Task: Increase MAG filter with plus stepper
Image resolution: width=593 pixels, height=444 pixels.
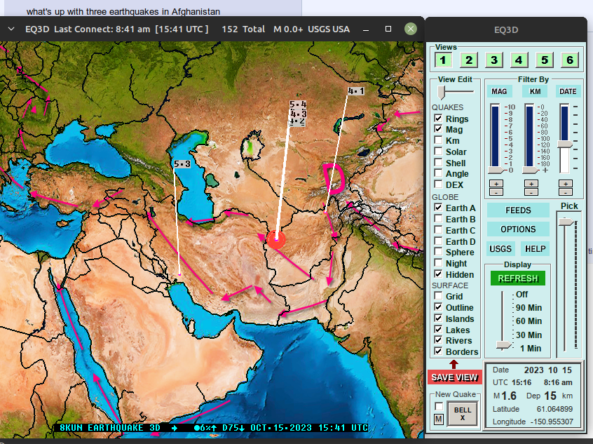Action: point(496,184)
